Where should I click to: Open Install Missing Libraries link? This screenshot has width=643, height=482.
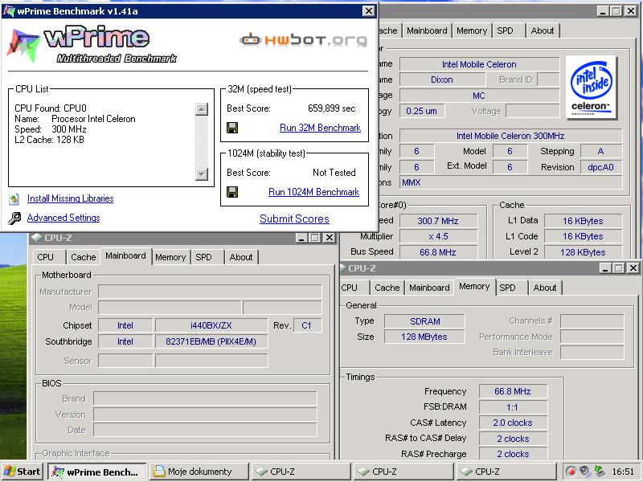pyautogui.click(x=70, y=198)
